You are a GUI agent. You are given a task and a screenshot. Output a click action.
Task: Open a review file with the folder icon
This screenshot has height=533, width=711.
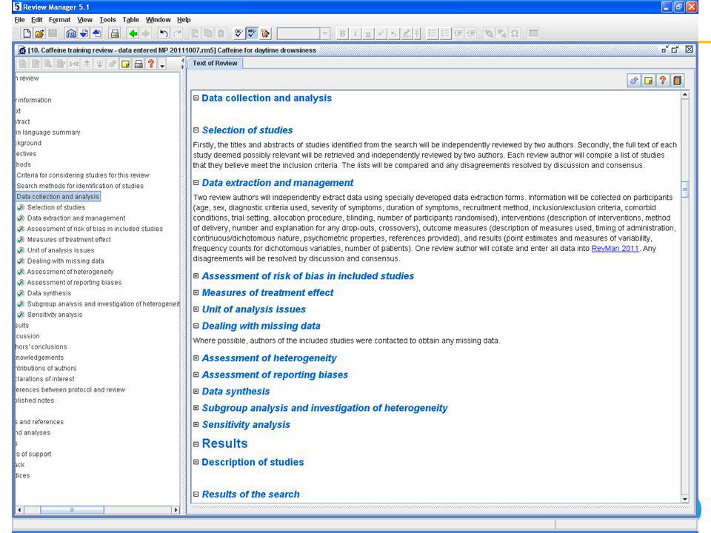tap(39, 33)
